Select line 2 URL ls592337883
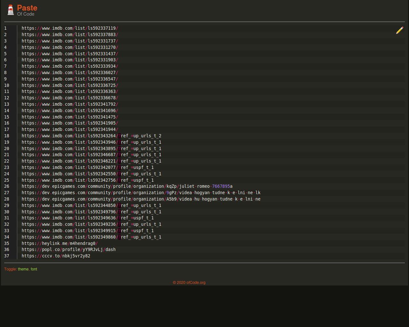The width and height of the screenshot is (409, 327). point(70,34)
